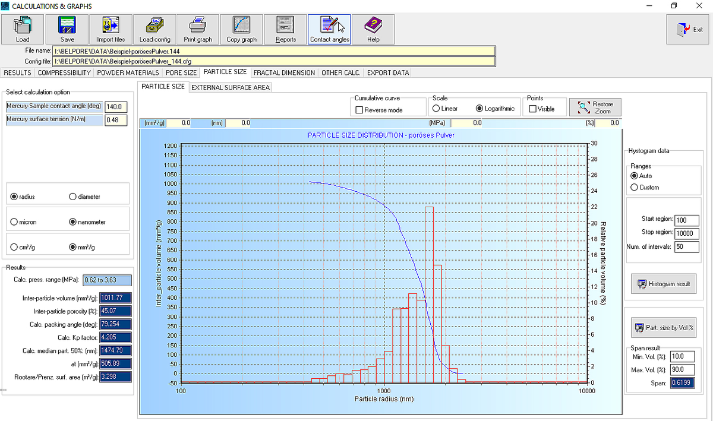
Task: Click the Restore Zoom button
Action: (x=595, y=107)
